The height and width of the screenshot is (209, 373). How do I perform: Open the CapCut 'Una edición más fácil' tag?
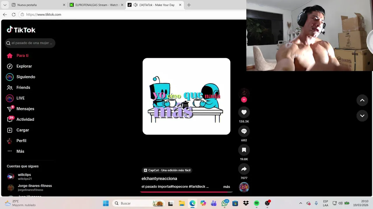pos(167,170)
